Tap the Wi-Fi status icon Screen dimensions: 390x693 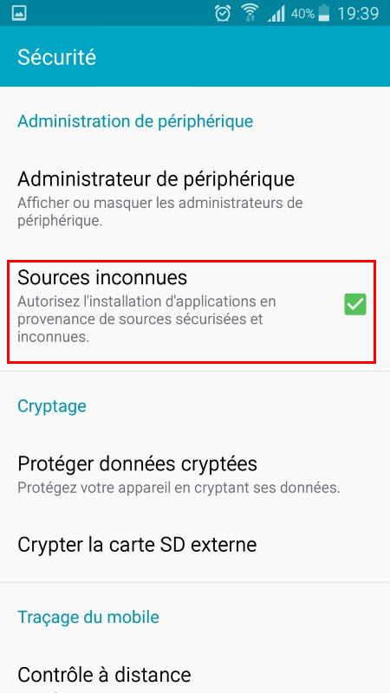pos(250,13)
